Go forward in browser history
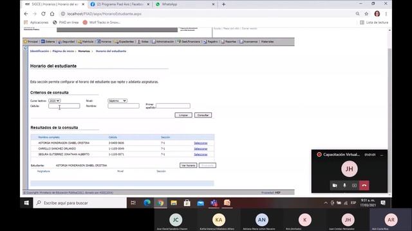This screenshot has width=412, height=231. pyautogui.click(x=34, y=14)
